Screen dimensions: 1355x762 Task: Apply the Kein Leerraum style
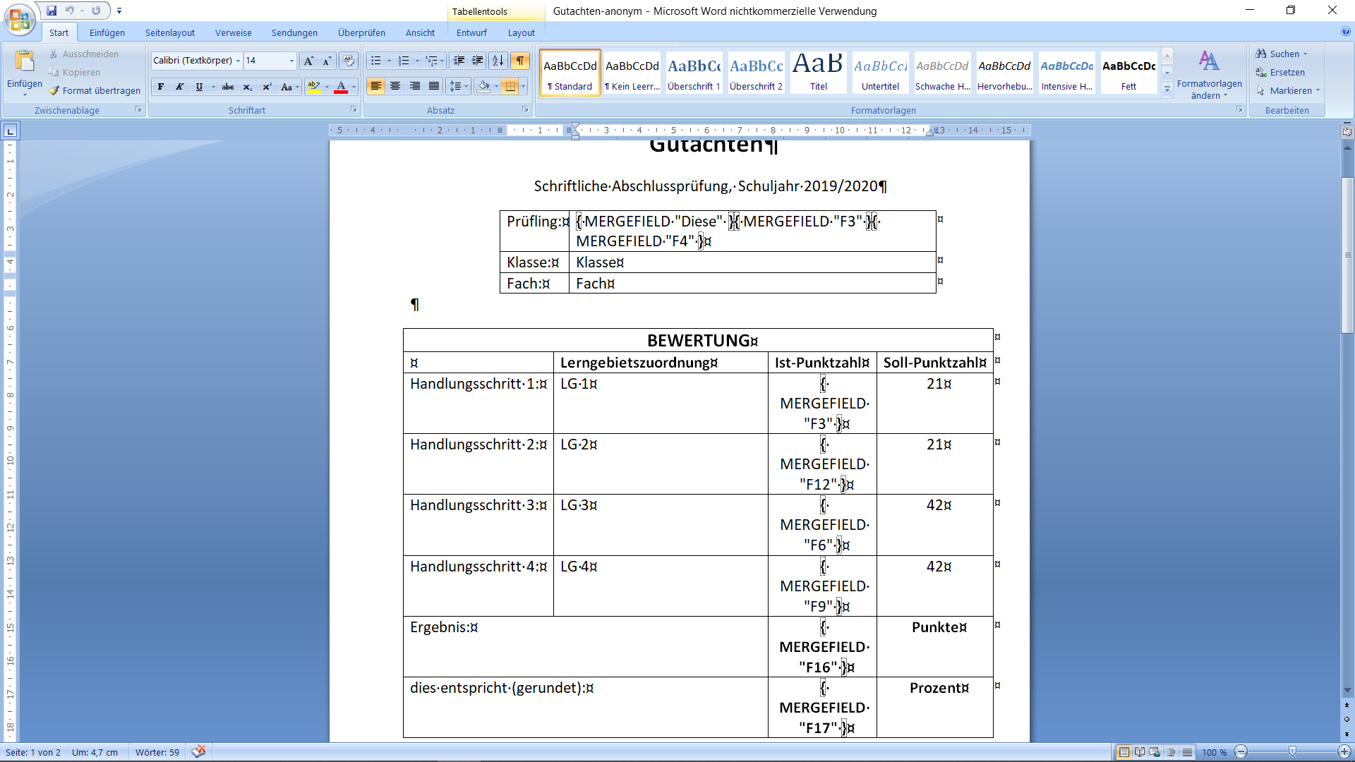coord(632,72)
